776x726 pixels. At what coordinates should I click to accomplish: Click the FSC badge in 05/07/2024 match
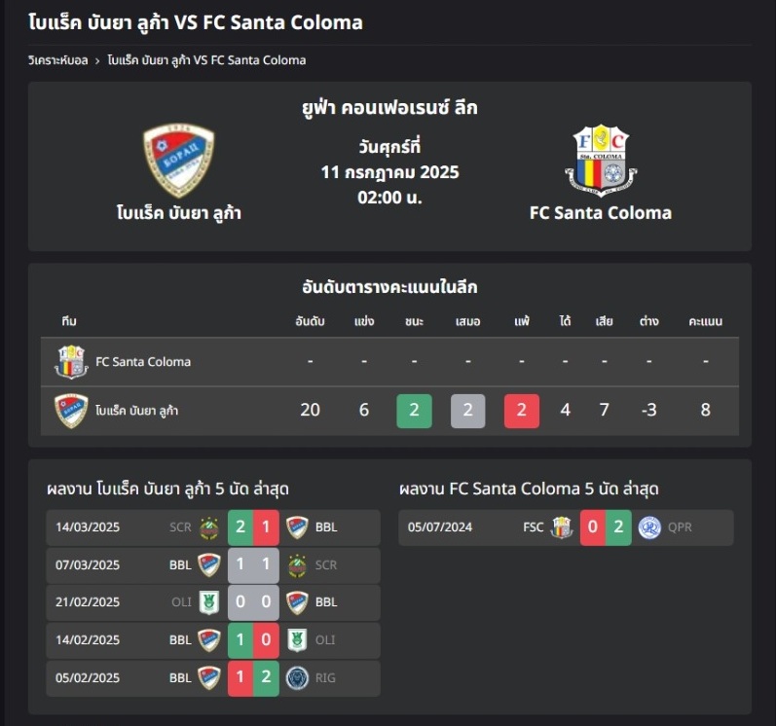562,527
